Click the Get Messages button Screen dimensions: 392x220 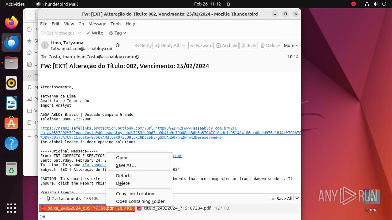click(x=58, y=33)
